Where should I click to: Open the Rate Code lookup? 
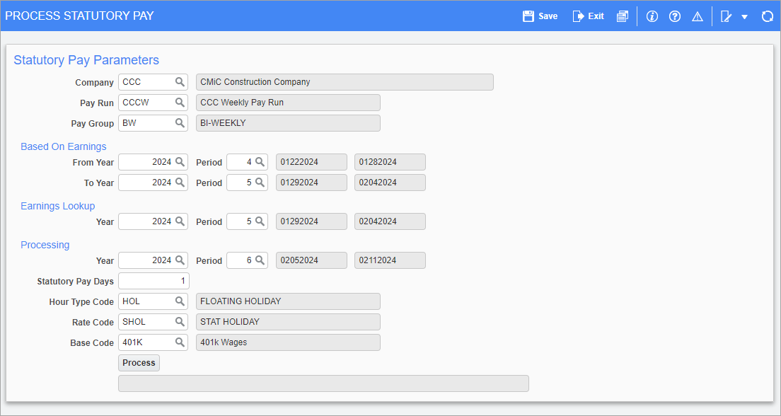(x=181, y=321)
